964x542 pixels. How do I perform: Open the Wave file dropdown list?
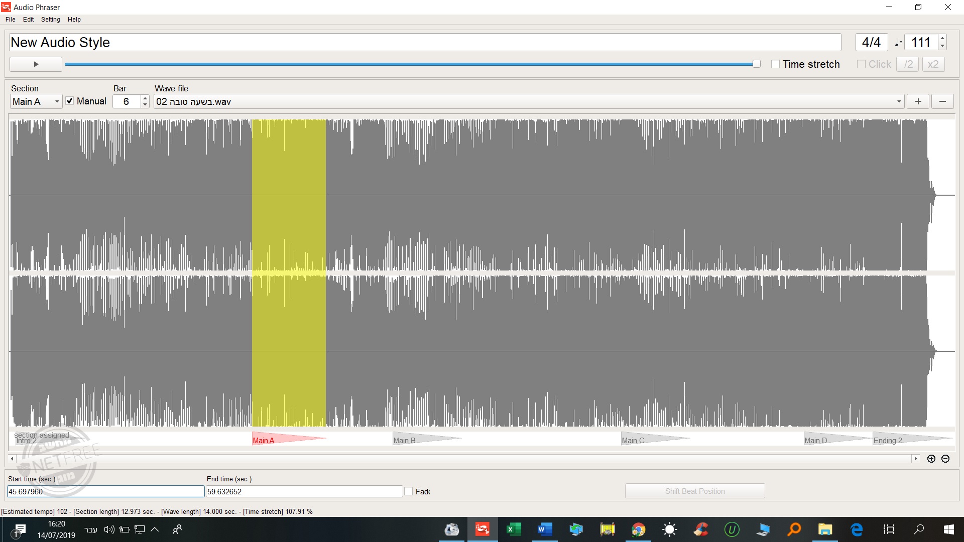[x=899, y=101]
